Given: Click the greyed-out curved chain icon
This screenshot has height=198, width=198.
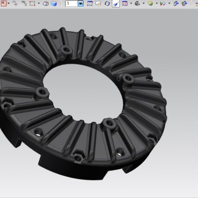Looking at the screenshot, I should (x=24, y=3).
